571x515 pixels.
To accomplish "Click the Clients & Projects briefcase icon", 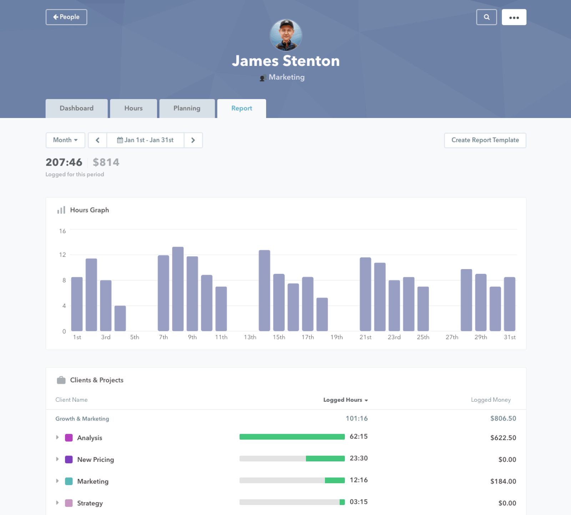I will 61,380.
